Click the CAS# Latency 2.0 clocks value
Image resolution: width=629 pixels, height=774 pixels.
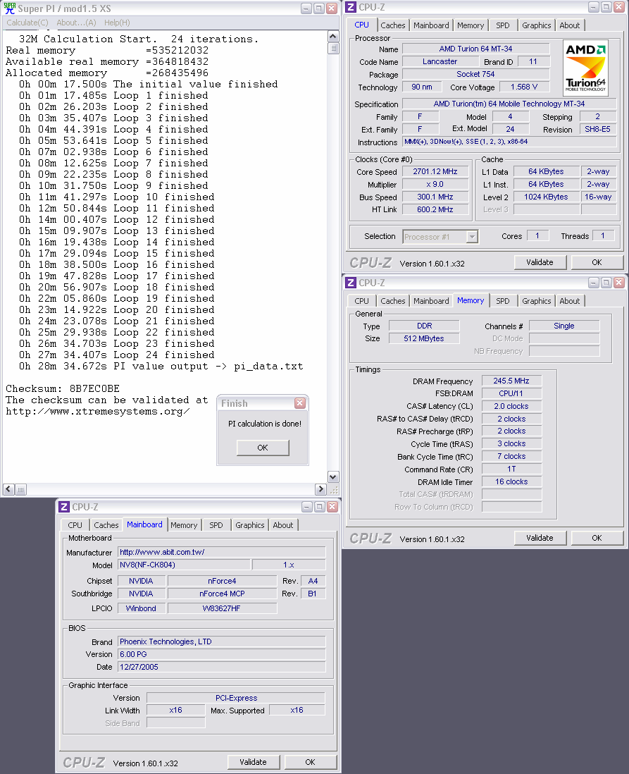coord(511,406)
